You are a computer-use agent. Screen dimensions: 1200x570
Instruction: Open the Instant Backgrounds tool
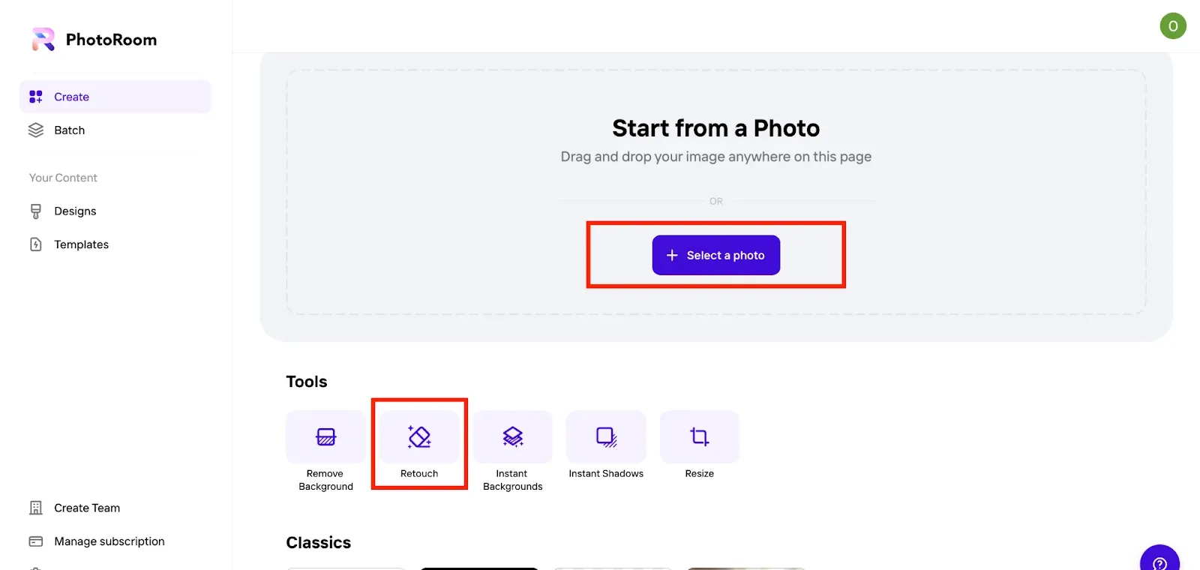tap(512, 436)
